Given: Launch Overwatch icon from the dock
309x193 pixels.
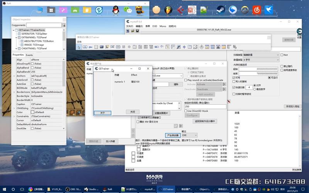Looking at the screenshot, I should pyautogui.click(x=245, y=10).
